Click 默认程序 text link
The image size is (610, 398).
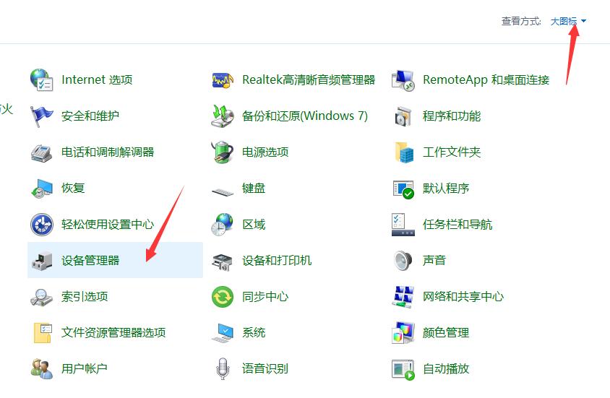[446, 188]
